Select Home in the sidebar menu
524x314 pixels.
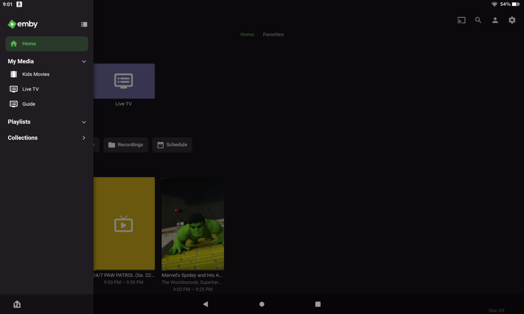47,44
